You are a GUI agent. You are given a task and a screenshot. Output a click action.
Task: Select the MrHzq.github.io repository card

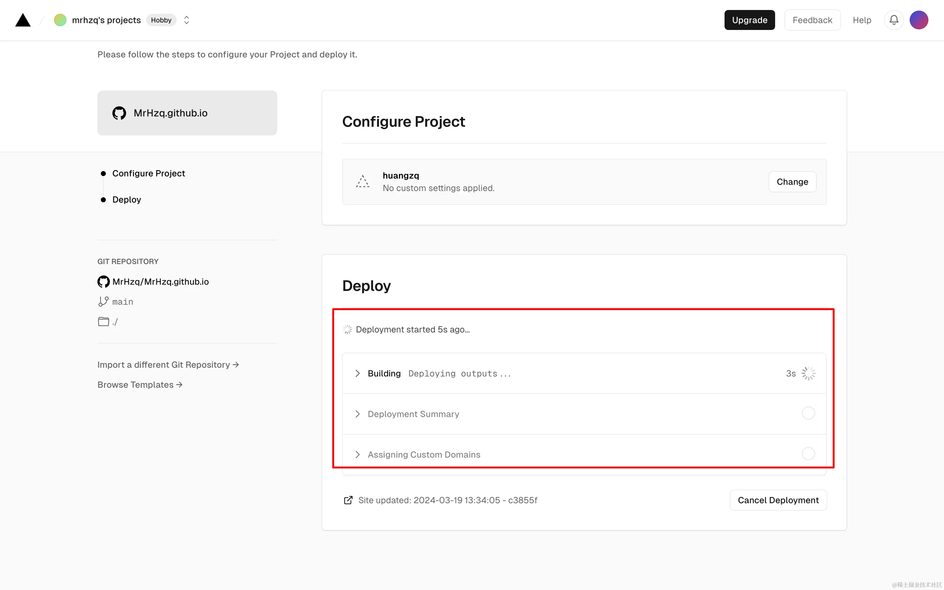click(187, 113)
